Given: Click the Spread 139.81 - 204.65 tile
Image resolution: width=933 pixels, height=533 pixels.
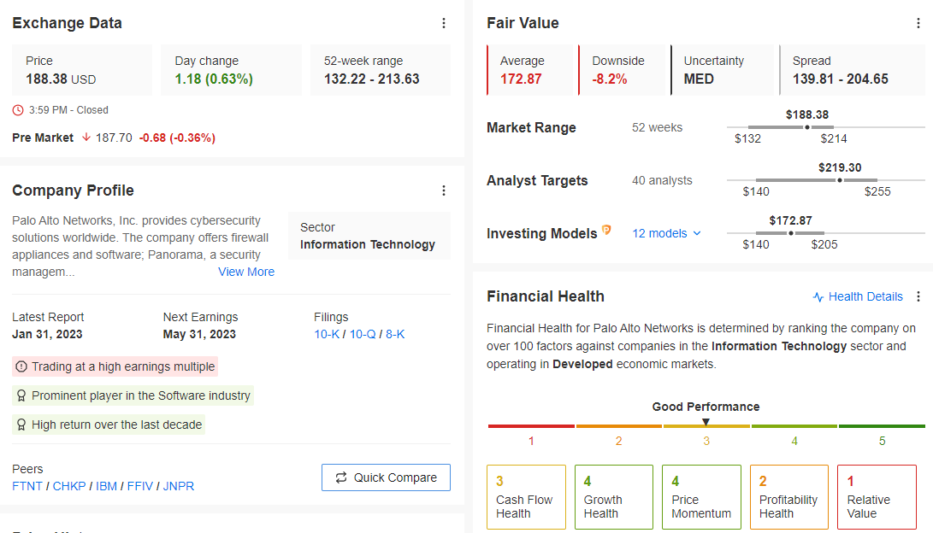Looking at the screenshot, I should point(852,70).
